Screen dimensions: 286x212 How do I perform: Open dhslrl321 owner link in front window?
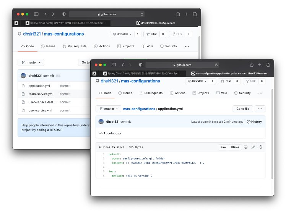109,81
